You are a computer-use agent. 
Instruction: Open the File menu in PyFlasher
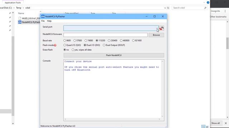click(43, 21)
